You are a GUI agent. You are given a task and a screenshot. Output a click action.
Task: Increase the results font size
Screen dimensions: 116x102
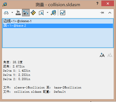tap(102, 55)
